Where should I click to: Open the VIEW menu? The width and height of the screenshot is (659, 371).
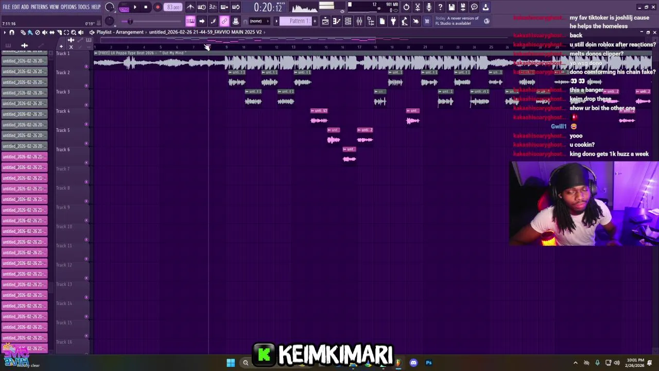tap(54, 7)
